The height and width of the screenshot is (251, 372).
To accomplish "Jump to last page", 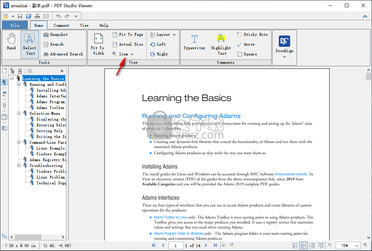I will 215,245.
